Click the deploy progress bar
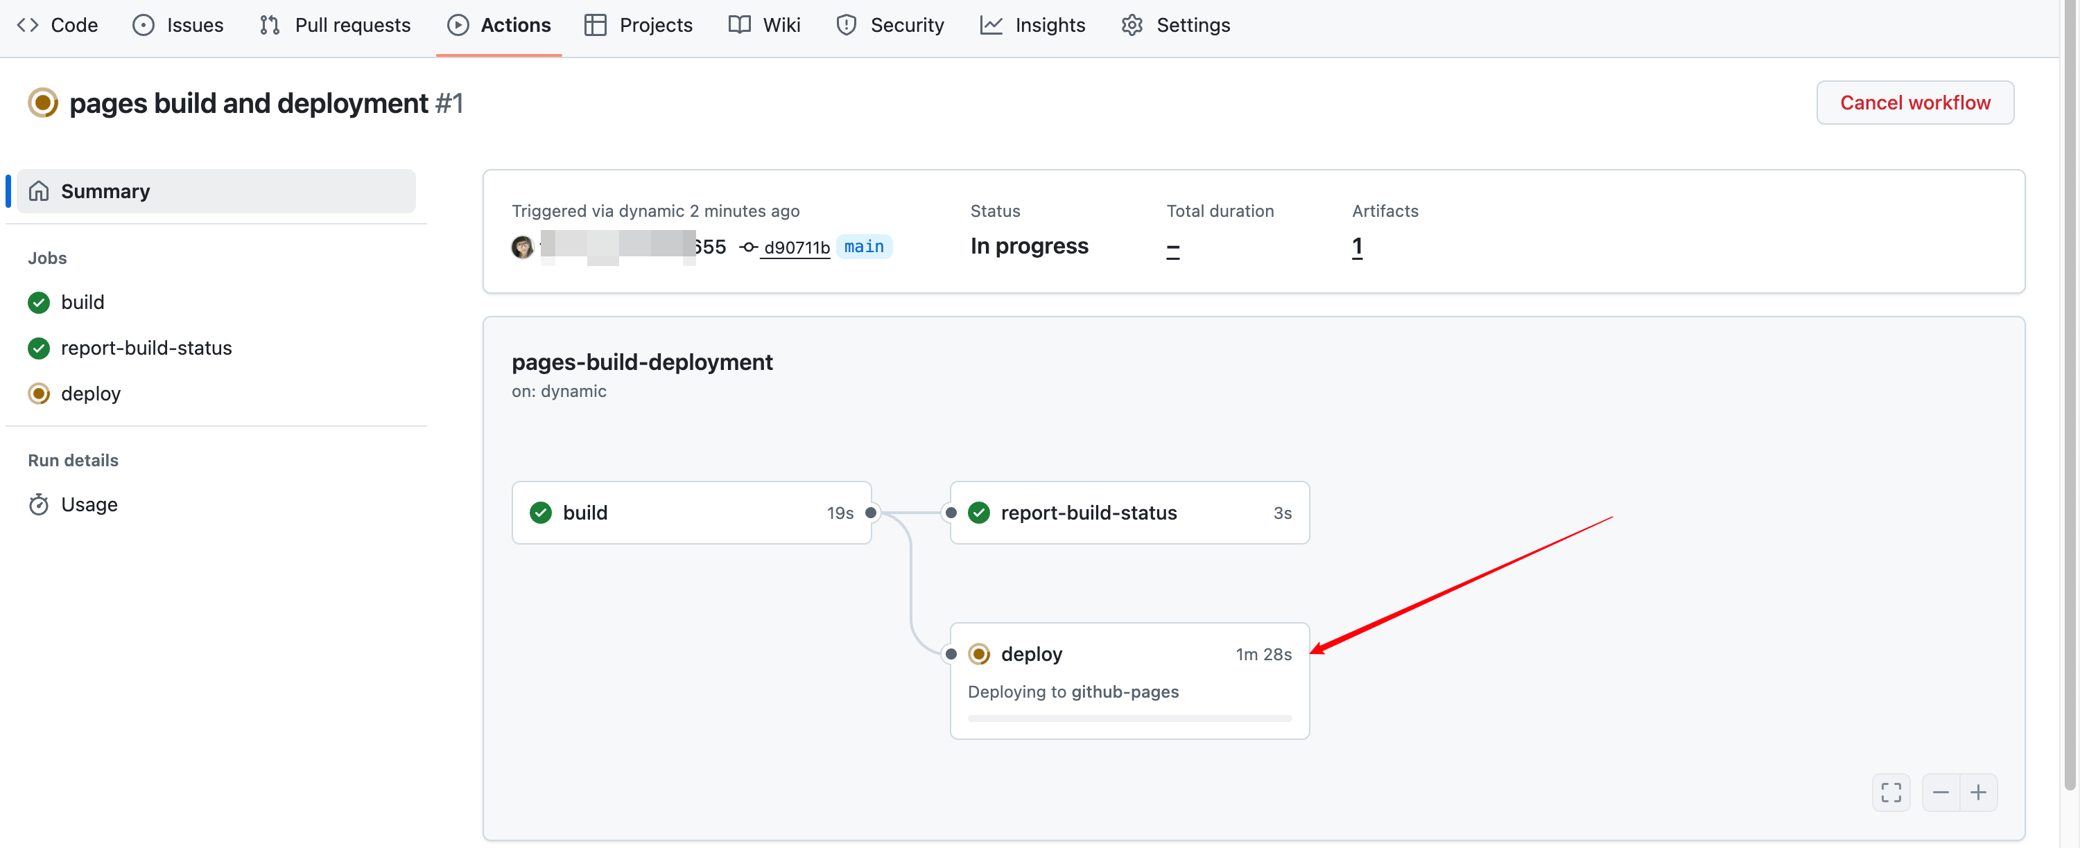Screen dimensions: 2080x848 pyautogui.click(x=1129, y=717)
